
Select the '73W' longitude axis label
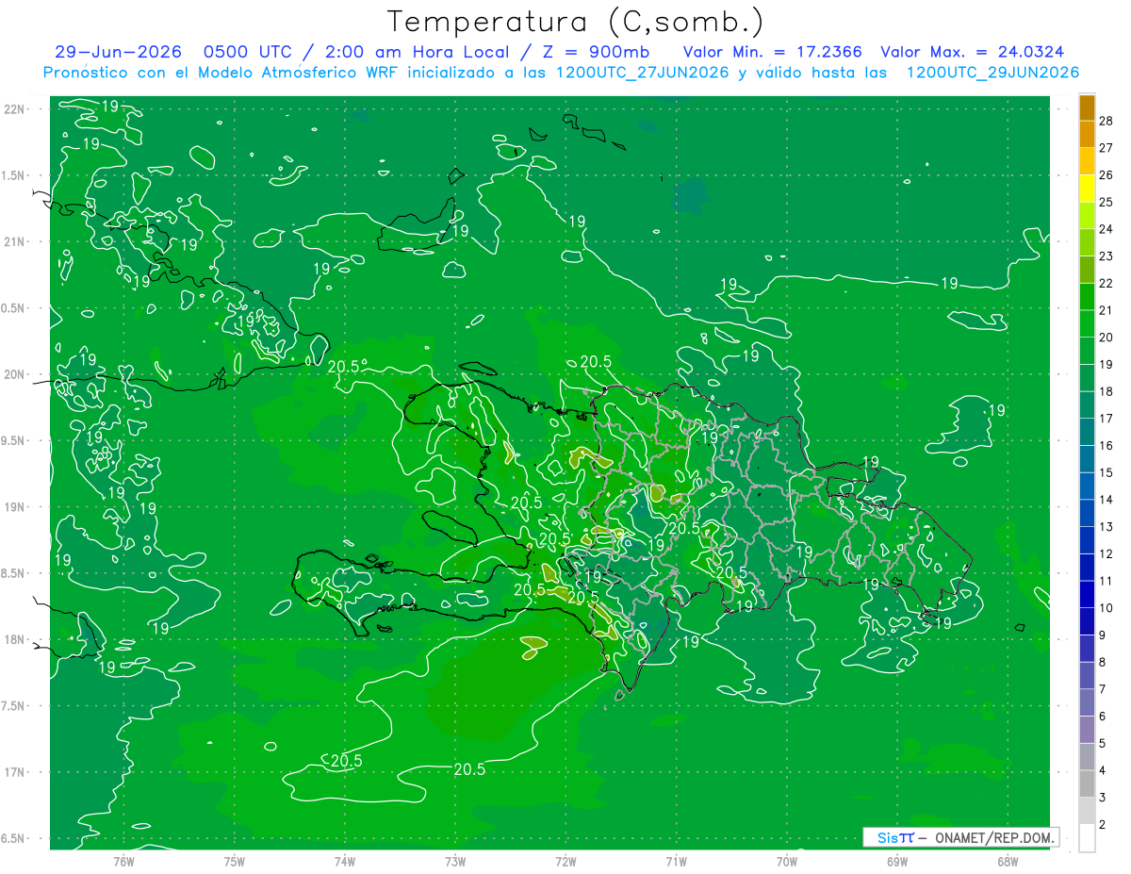click(455, 861)
